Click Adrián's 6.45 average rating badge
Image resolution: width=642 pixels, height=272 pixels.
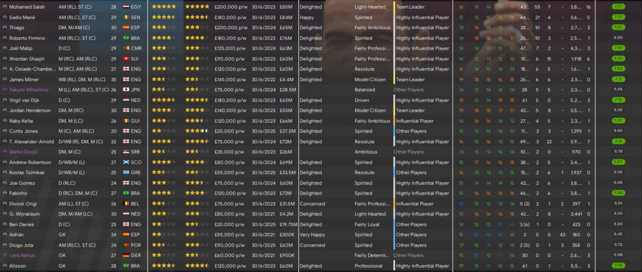point(618,235)
